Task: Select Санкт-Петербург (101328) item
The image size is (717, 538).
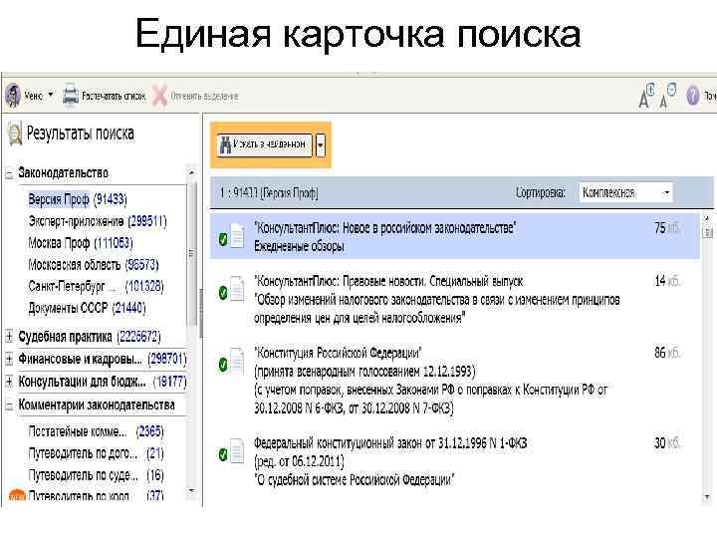Action: [x=96, y=286]
